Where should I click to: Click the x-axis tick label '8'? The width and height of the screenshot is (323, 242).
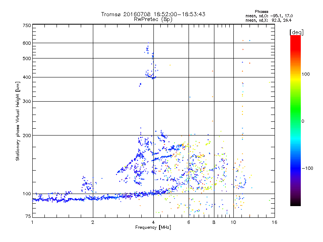click(x=214, y=222)
